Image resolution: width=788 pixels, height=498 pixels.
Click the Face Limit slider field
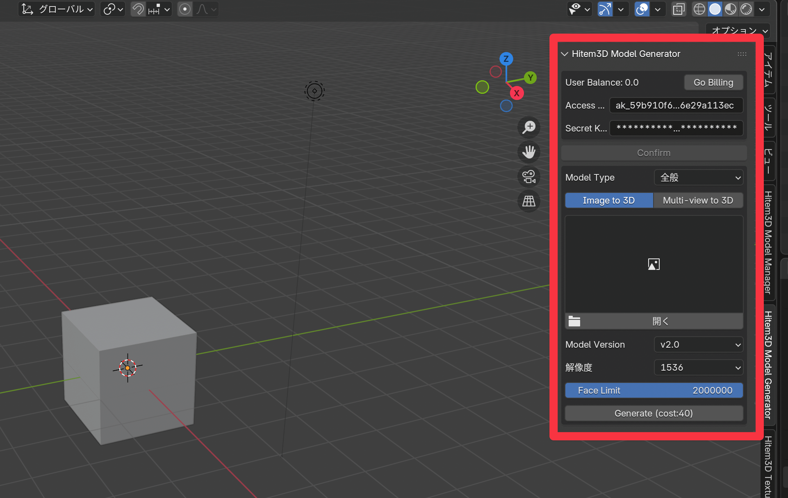654,390
